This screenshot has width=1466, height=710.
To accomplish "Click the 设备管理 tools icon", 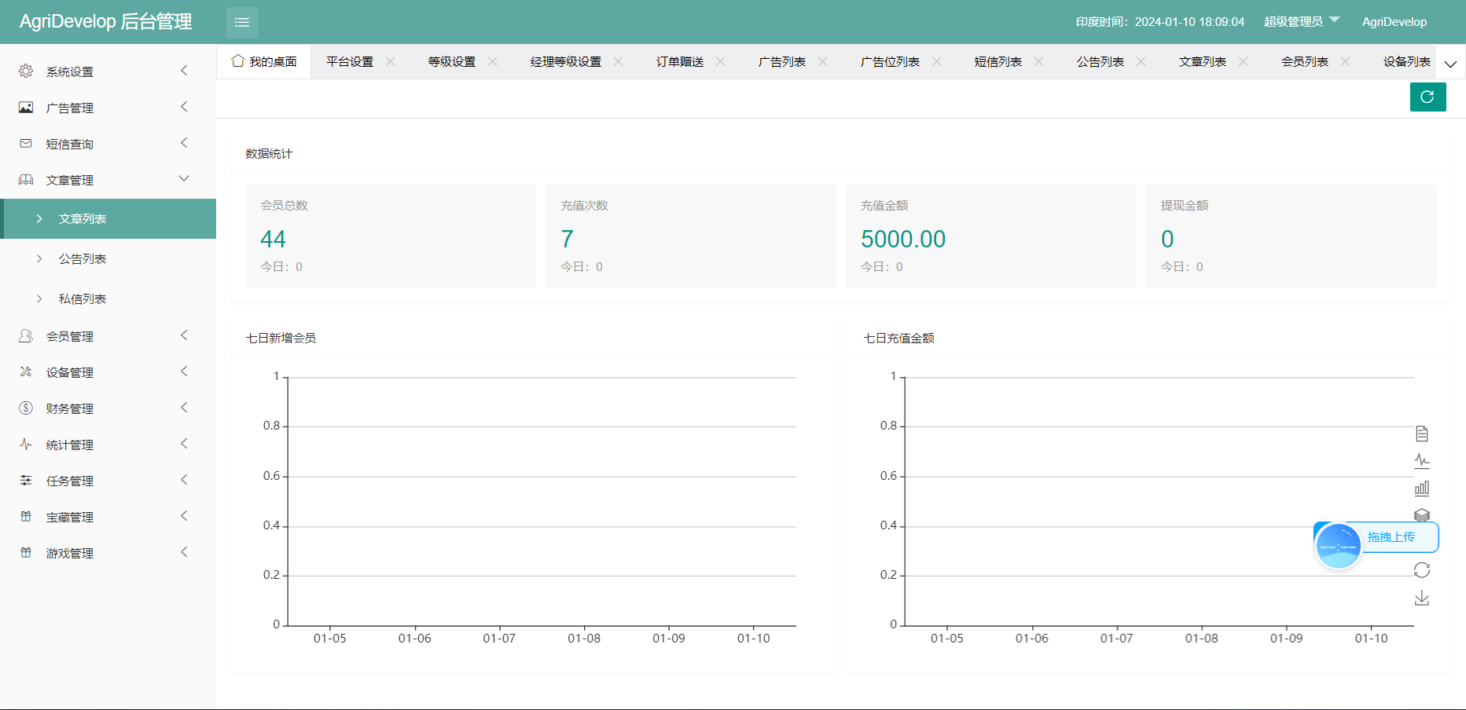I will click(26, 372).
